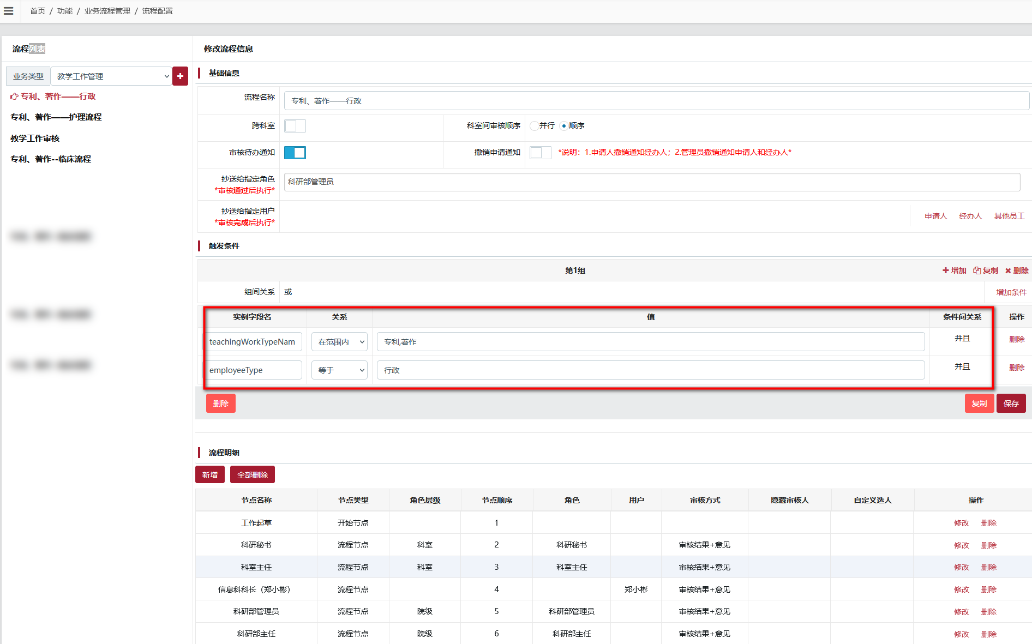Modify the 信息科科长（郑小彬）node
The height and width of the screenshot is (644, 1032).
point(962,590)
